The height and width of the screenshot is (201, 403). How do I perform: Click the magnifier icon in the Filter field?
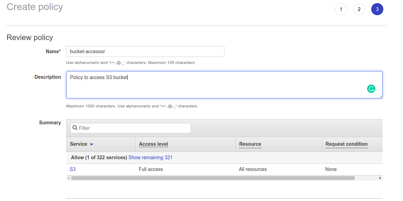(75, 128)
